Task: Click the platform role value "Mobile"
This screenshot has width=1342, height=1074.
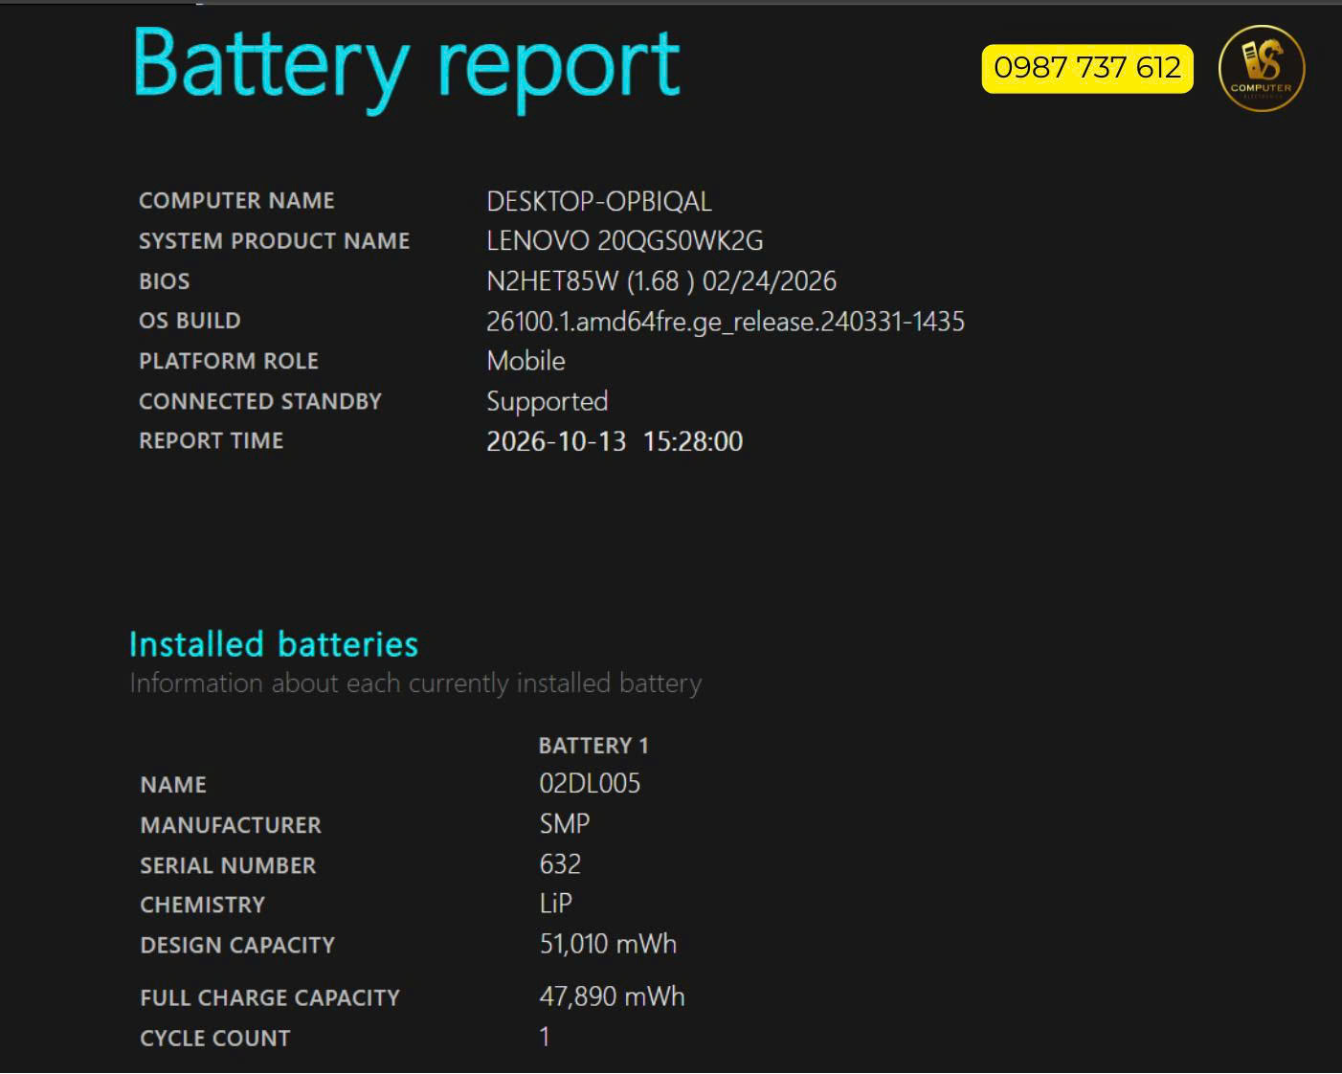Action: (526, 361)
